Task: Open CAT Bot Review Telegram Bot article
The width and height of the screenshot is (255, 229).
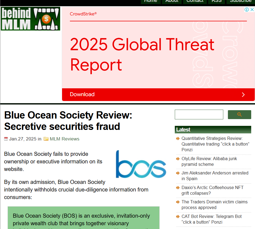Action: click(211, 219)
